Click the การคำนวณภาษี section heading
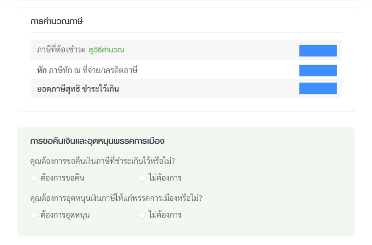 click(x=56, y=21)
